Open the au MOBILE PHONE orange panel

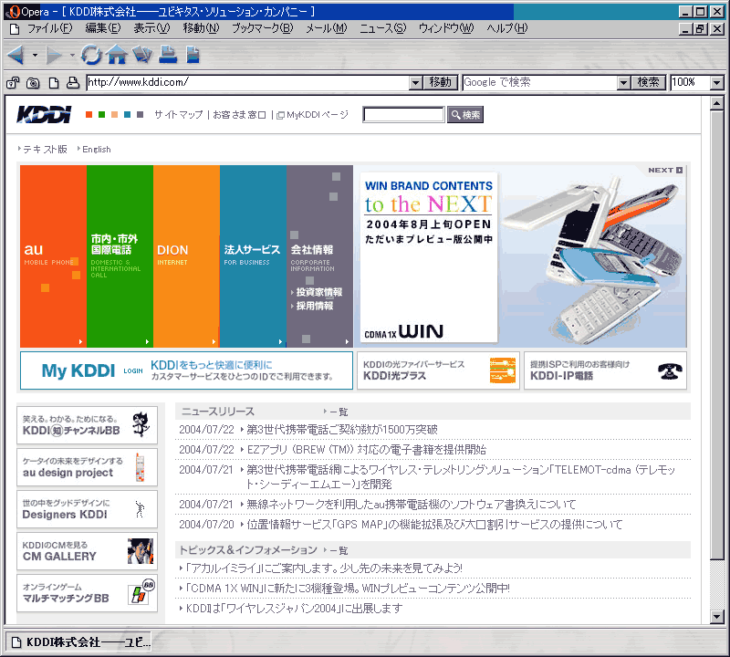pos(53,256)
